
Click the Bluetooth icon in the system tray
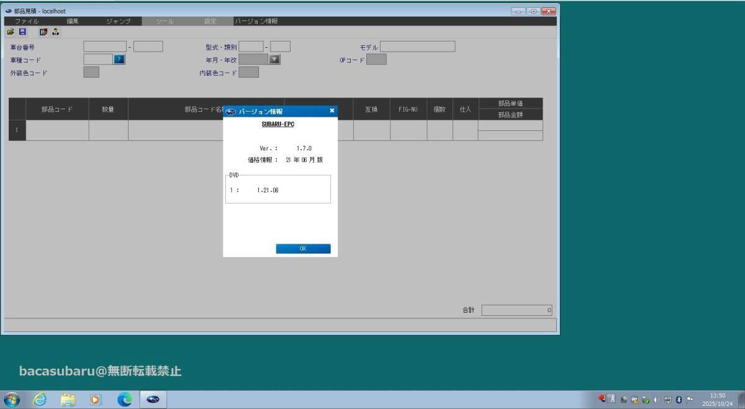pos(679,399)
